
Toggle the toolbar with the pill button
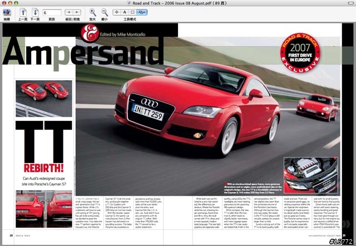(350, 3)
